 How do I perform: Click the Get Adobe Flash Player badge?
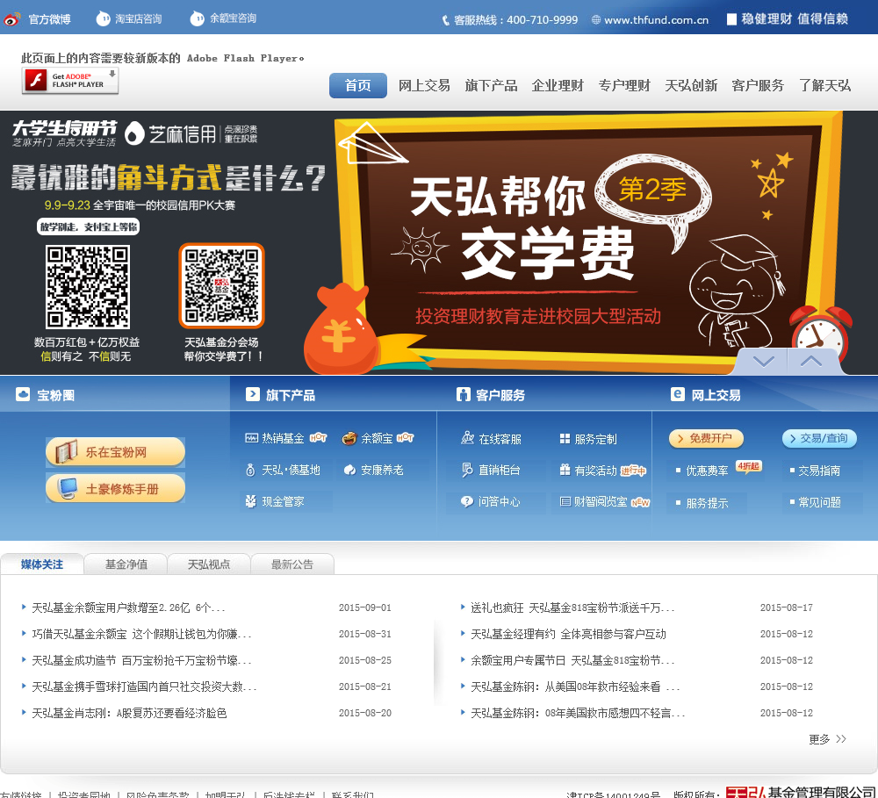pos(70,81)
